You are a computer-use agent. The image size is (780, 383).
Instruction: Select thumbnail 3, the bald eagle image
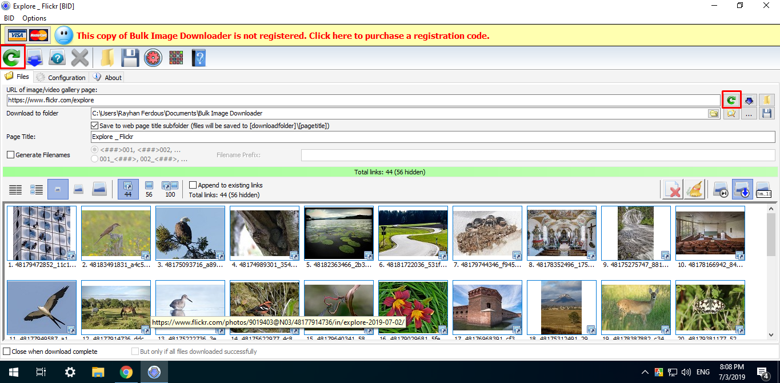pos(190,233)
